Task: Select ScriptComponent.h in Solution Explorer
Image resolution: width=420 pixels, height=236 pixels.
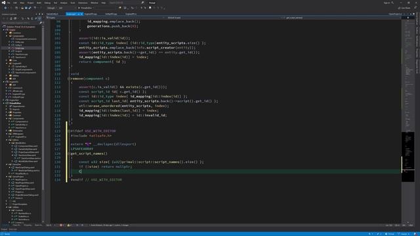Action: [x=24, y=69]
